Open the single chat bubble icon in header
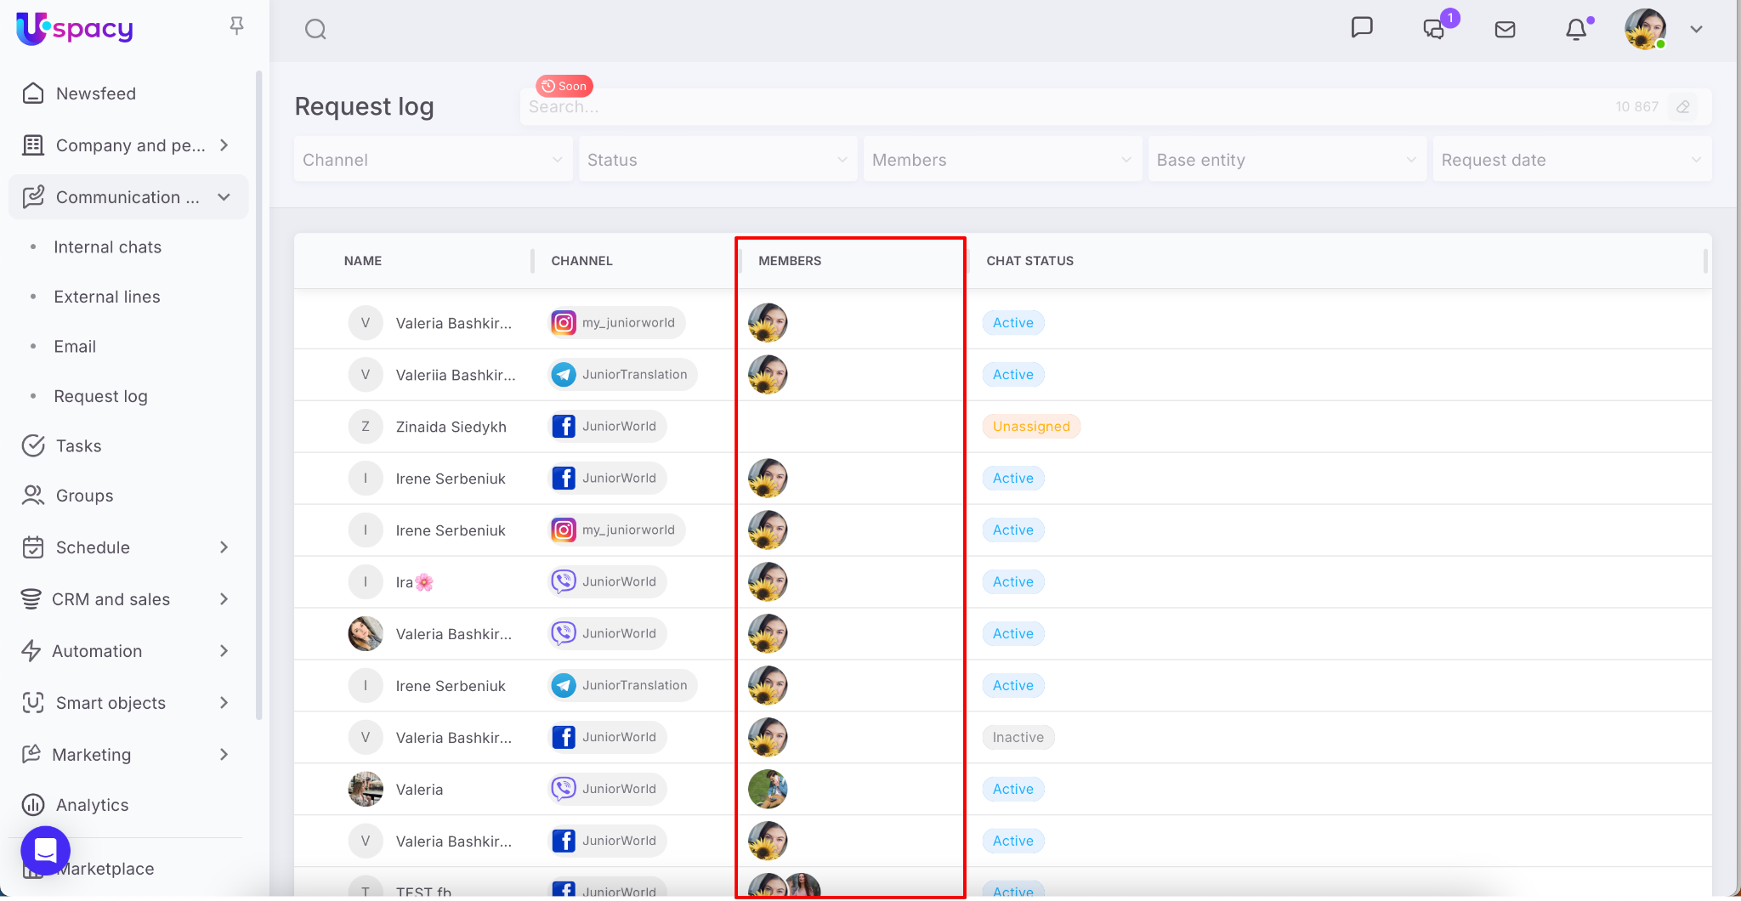Screen dimensions: 1741x901 point(1362,28)
